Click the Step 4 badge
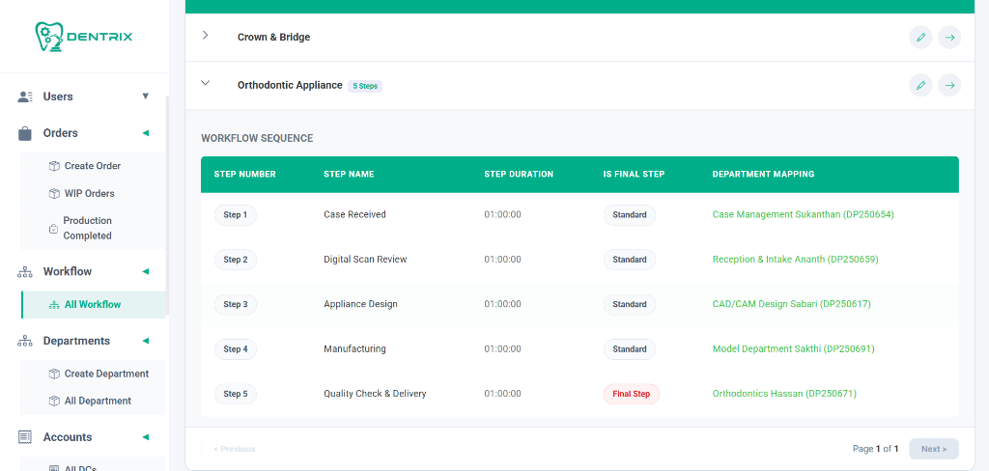 (236, 349)
